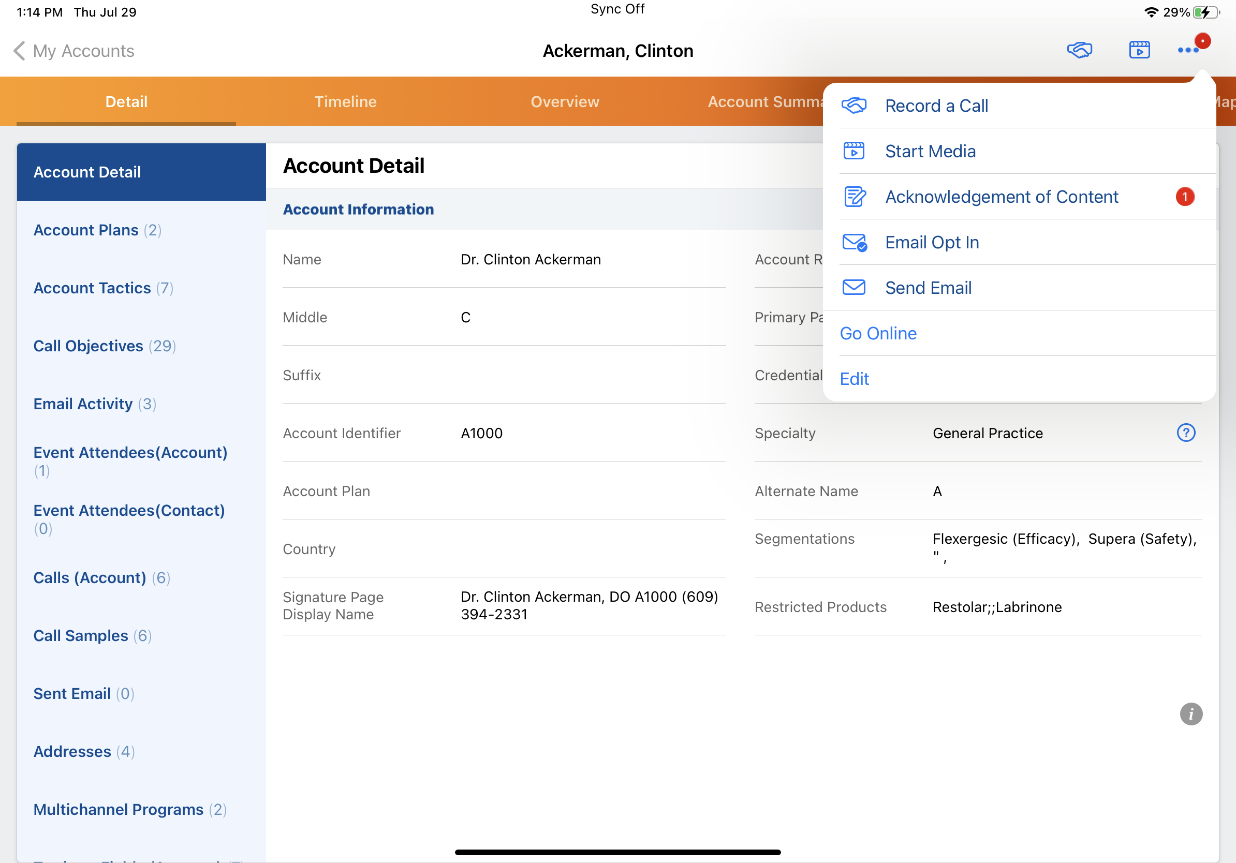Tap the Acknowledgement of Content pencil icon
This screenshot has width=1236, height=863.
[x=855, y=197]
